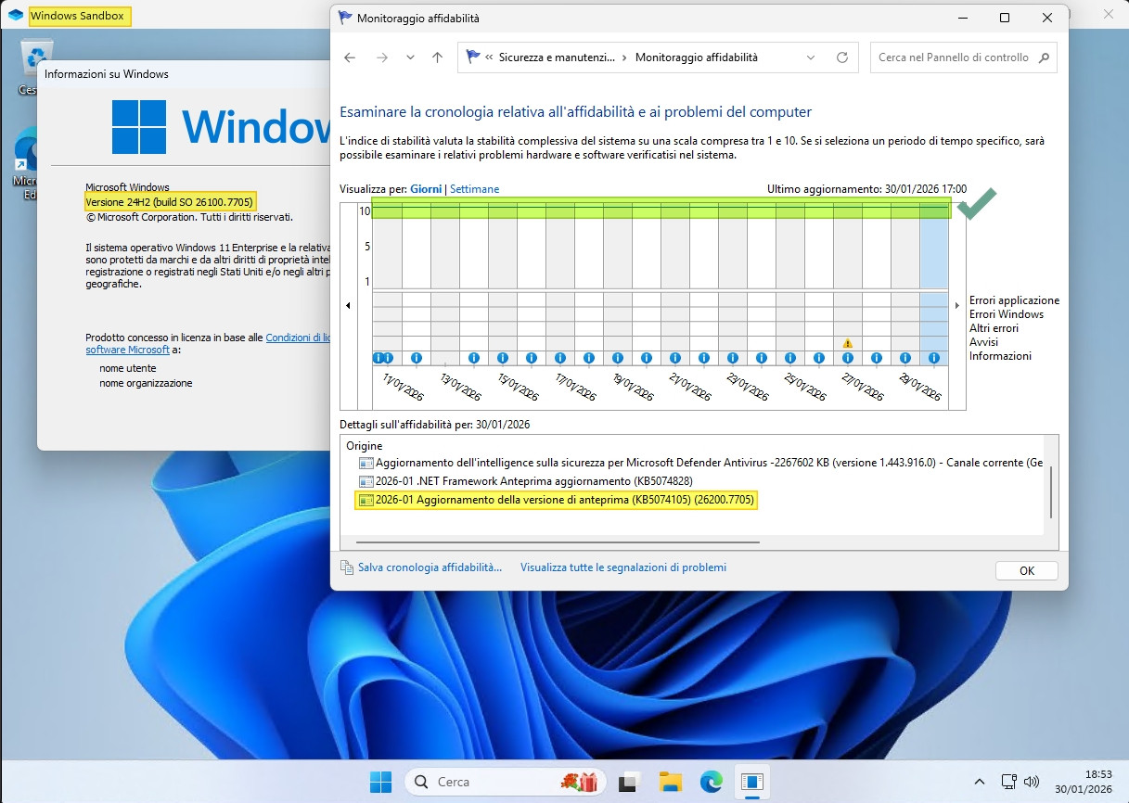Select info icon for 20/01/2026
Screen dimensions: 1129x803
click(647, 358)
